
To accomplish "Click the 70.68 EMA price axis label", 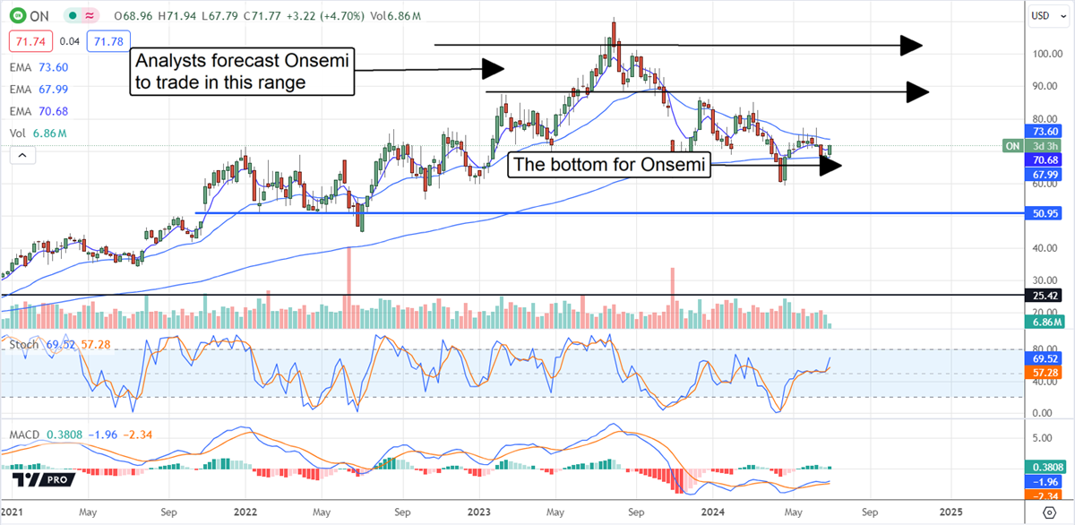I will (x=1045, y=161).
